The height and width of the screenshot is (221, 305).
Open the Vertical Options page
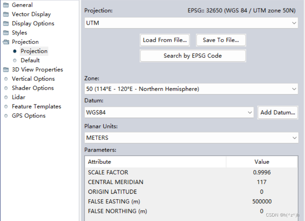click(x=33, y=79)
